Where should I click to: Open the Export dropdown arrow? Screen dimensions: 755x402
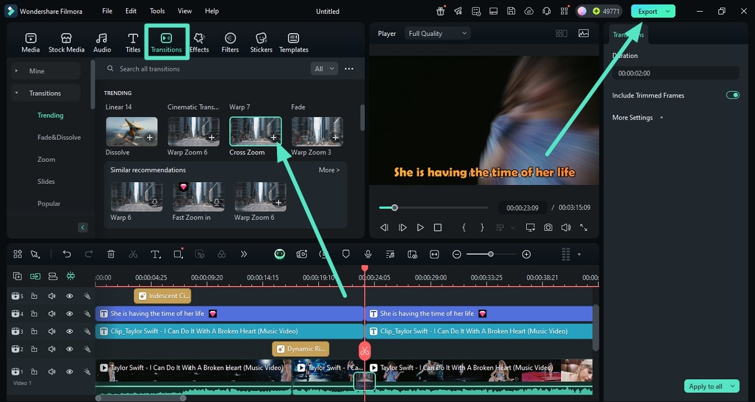click(668, 11)
